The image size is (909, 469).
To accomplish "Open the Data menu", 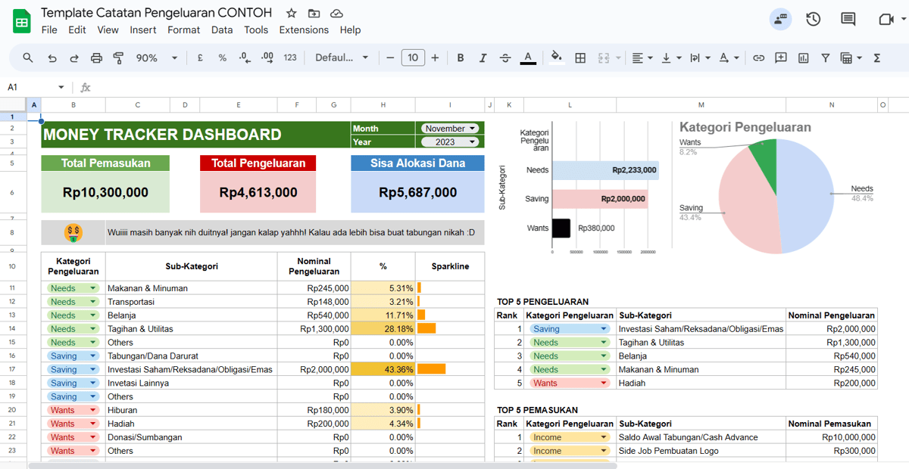I will [x=222, y=30].
